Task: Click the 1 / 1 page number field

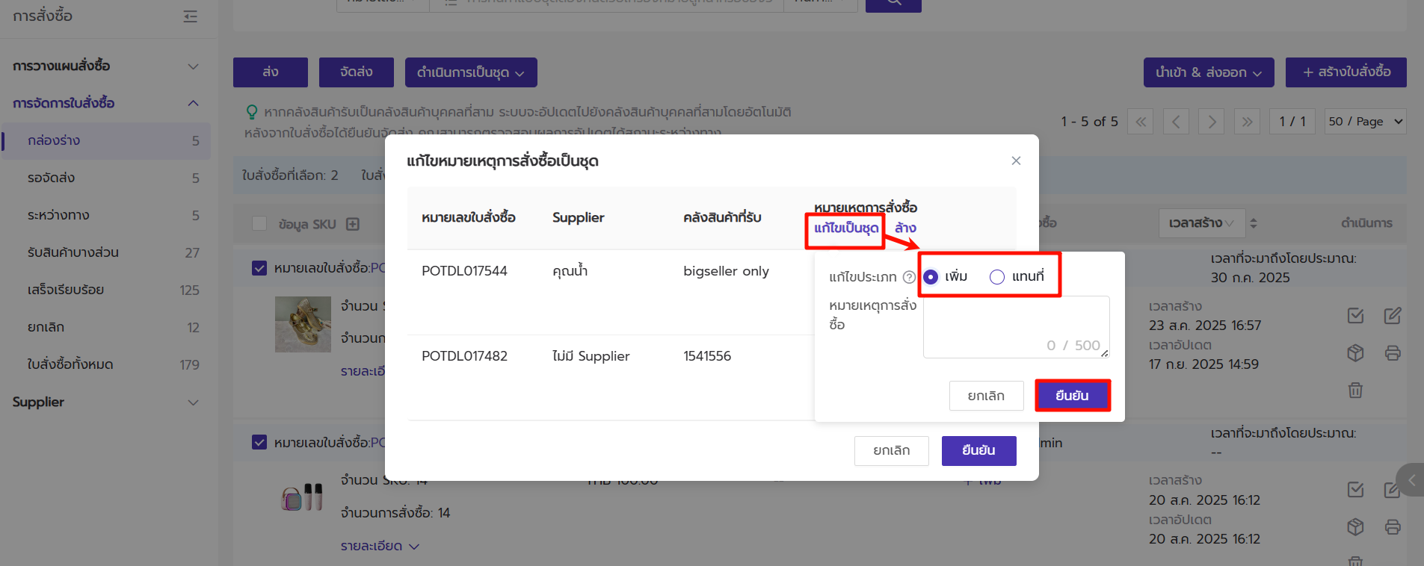Action: pos(1292,122)
